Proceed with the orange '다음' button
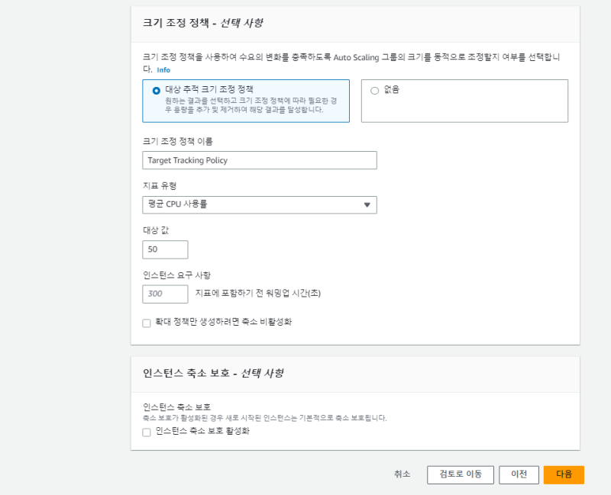 [x=564, y=474]
